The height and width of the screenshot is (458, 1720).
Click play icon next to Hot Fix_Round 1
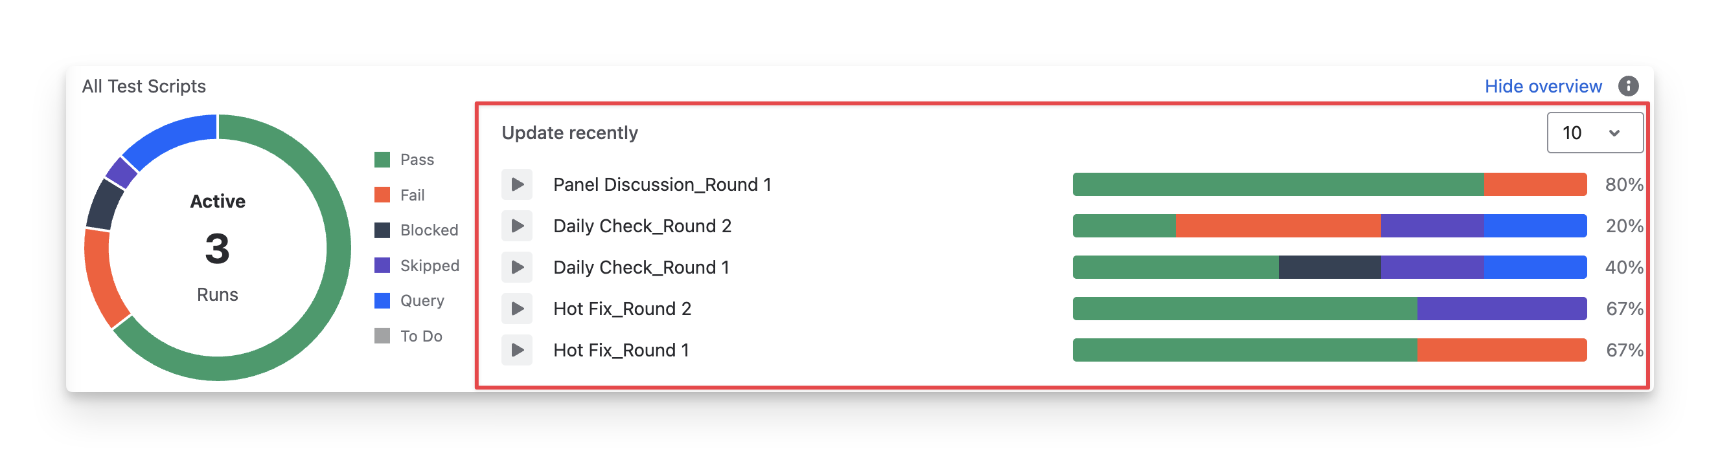(x=517, y=350)
